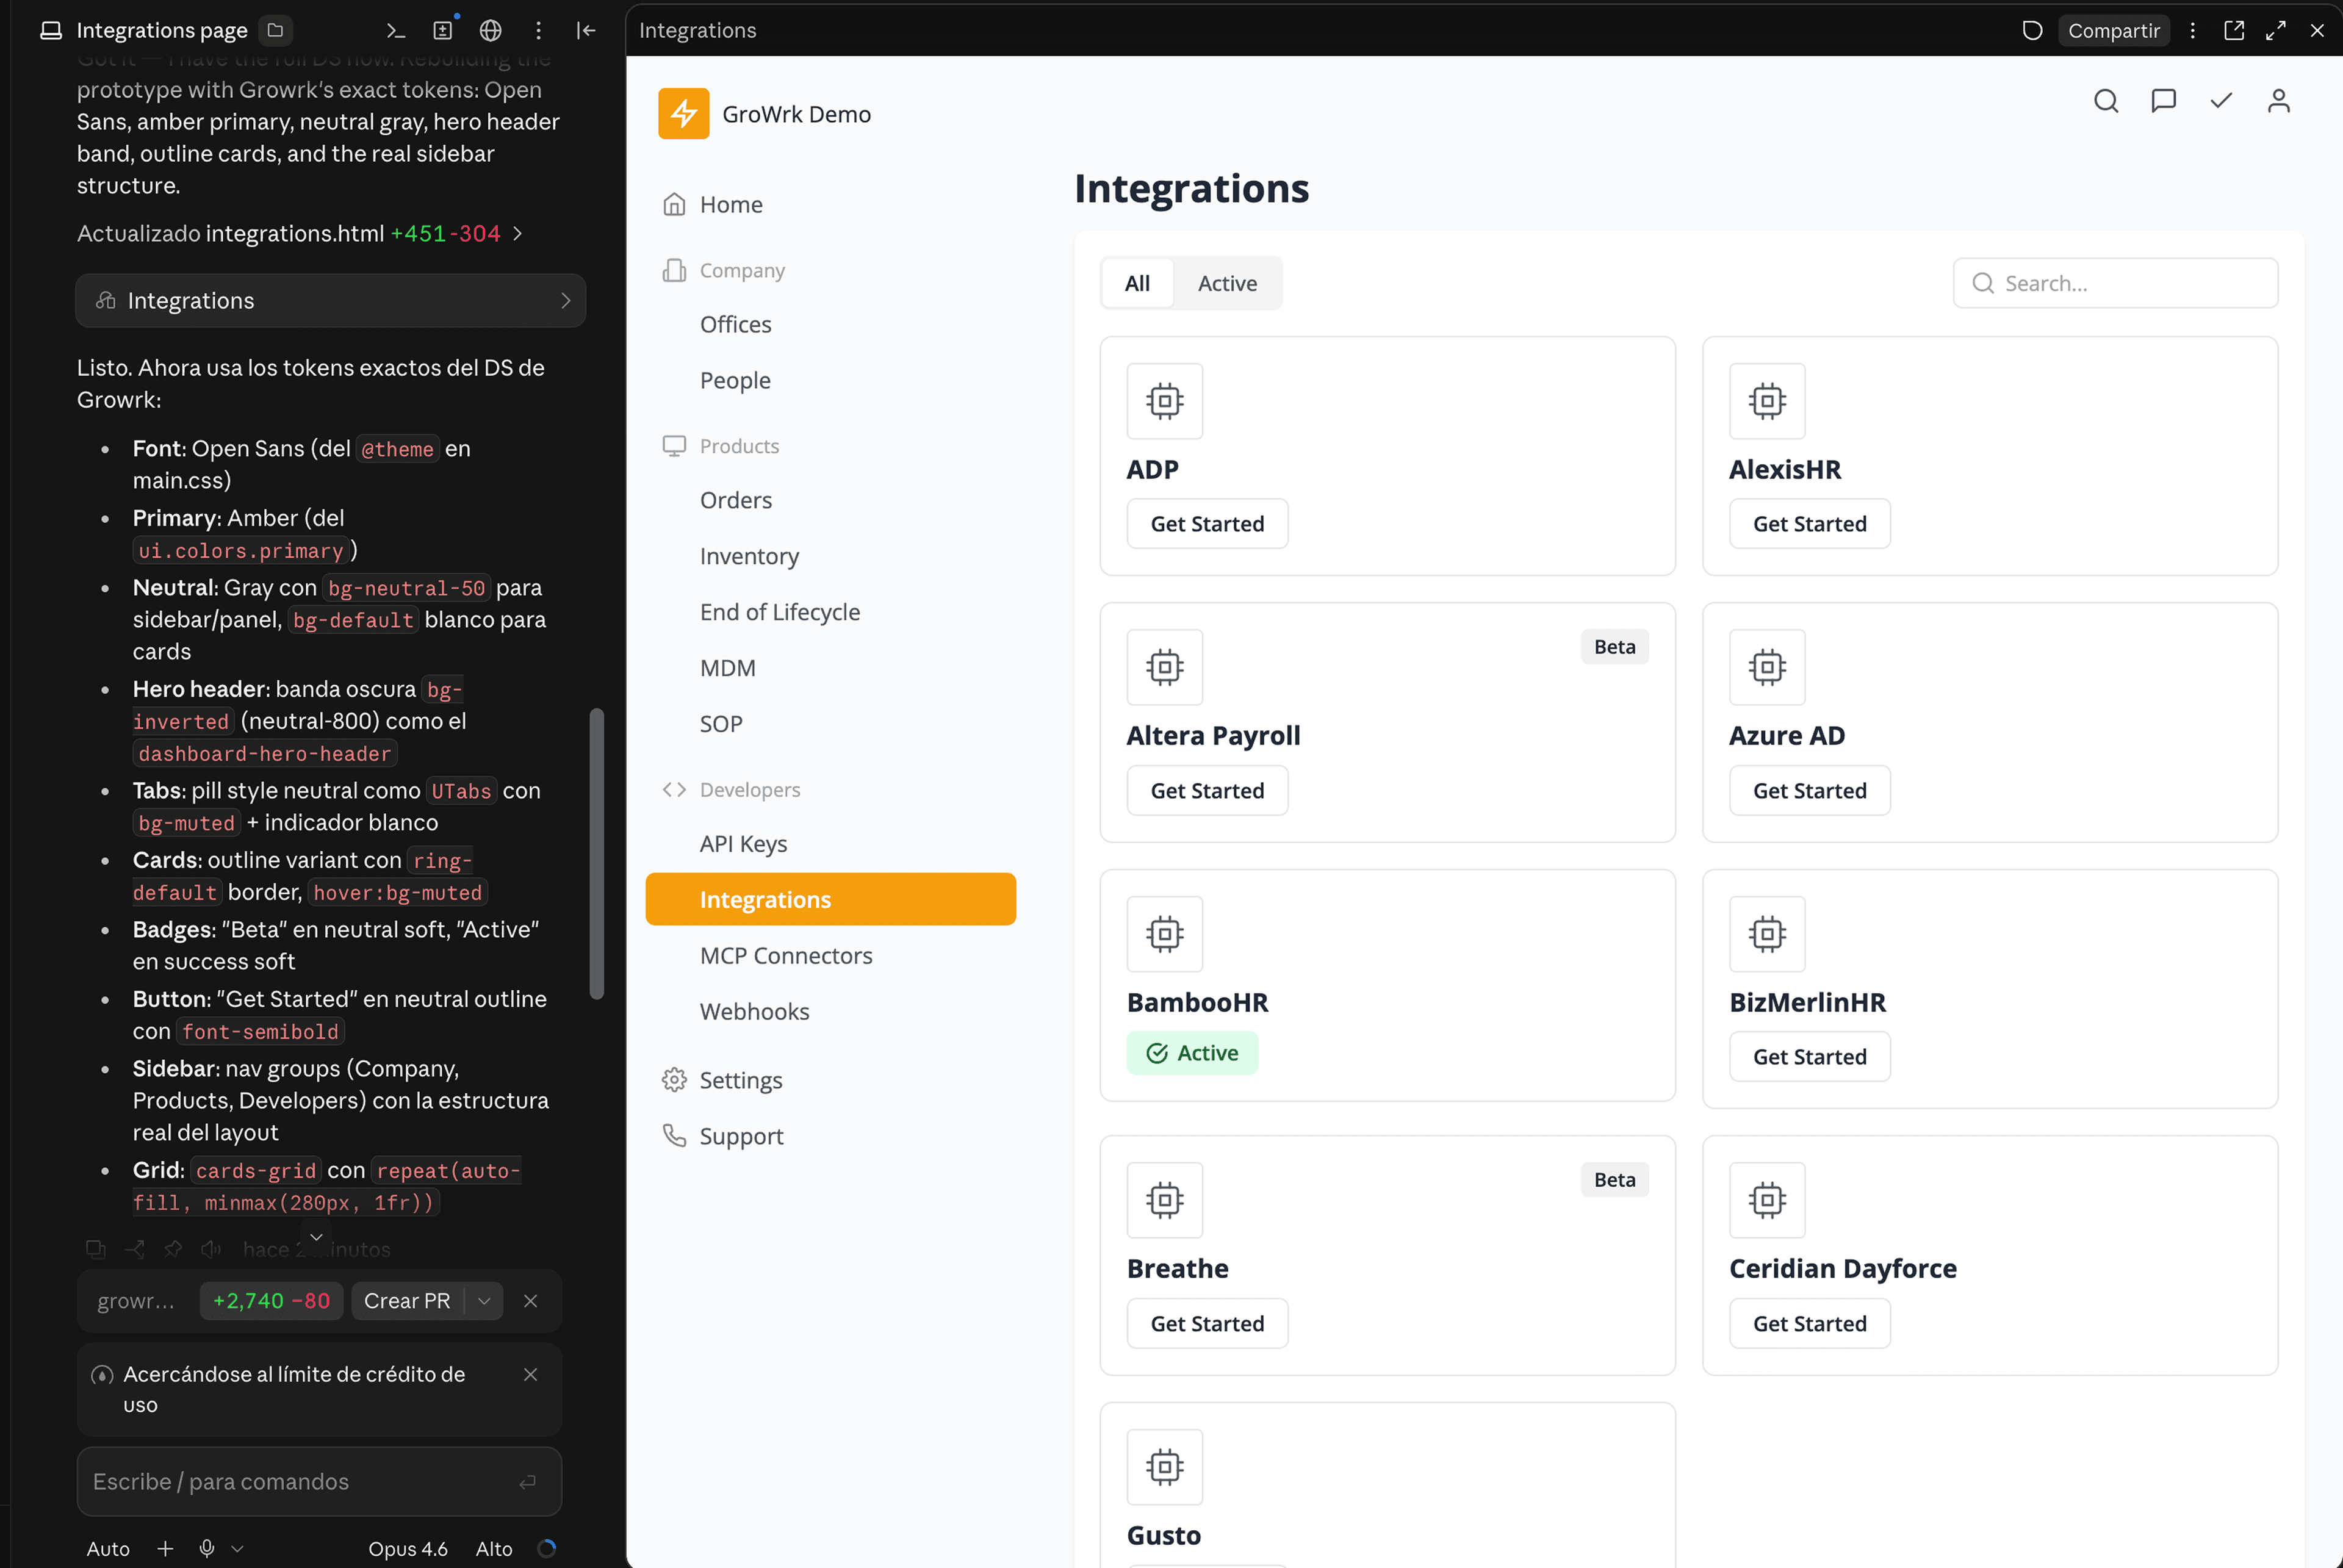This screenshot has width=2343, height=1568.
Task: Open the terminal icon in chat header
Action: pyautogui.click(x=396, y=30)
